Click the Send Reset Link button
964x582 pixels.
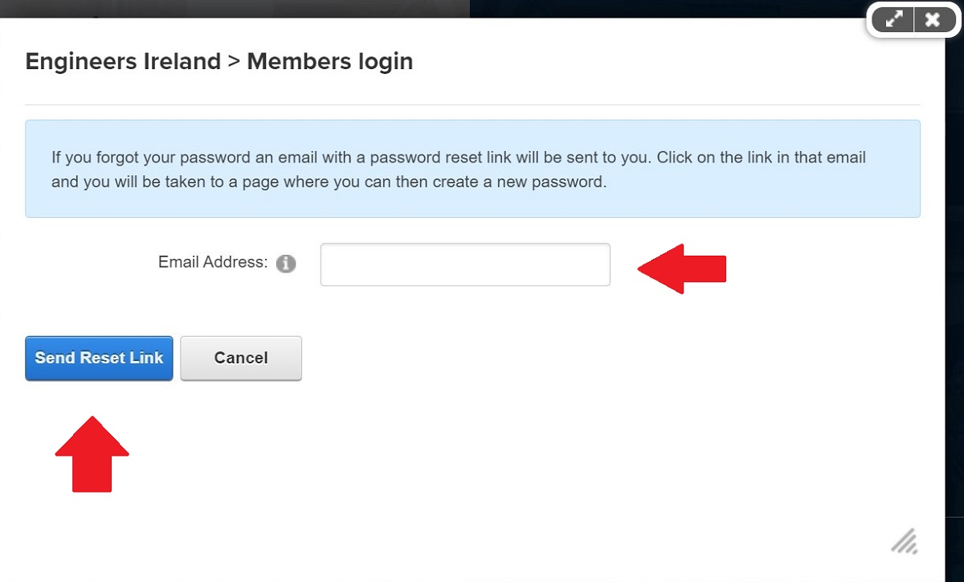coord(99,358)
